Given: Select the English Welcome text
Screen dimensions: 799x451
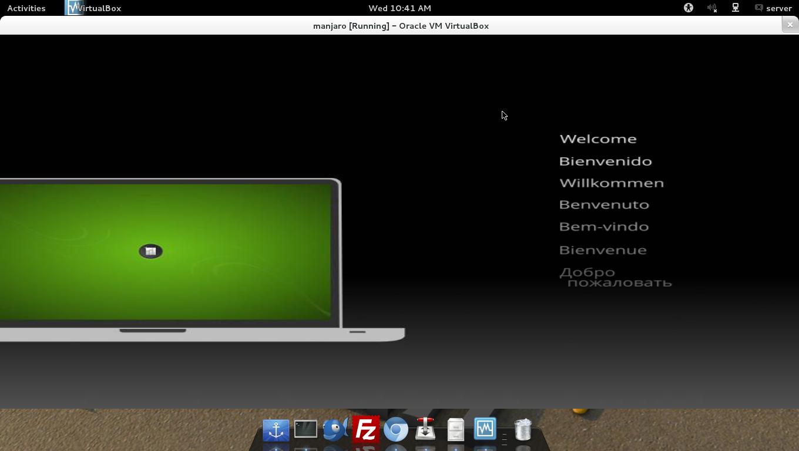Looking at the screenshot, I should pos(598,139).
